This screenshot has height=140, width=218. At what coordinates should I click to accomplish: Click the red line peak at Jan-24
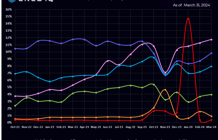[188, 18]
